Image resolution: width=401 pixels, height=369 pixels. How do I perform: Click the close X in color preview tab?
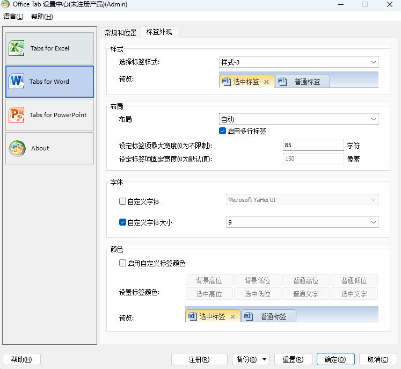[233, 317]
